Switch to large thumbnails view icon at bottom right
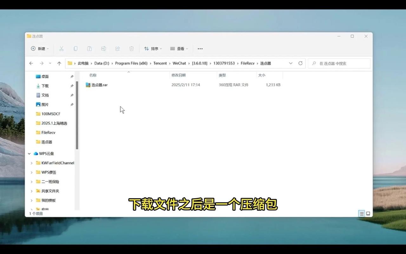The height and width of the screenshot is (254, 406). 368,214
